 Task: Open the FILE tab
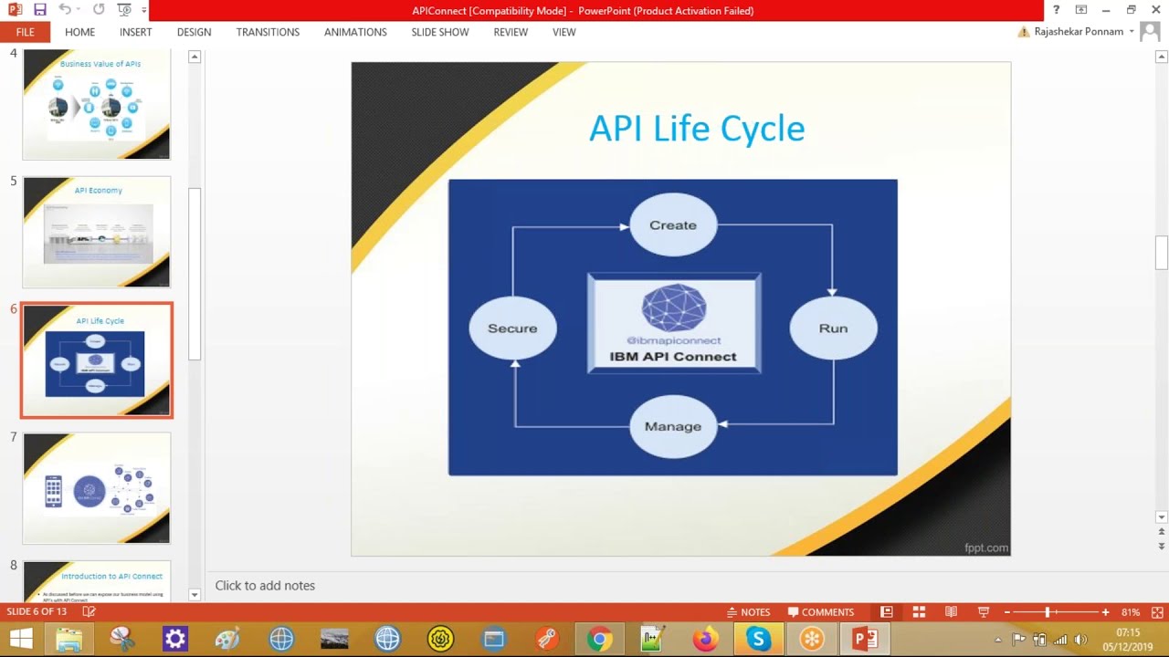point(25,32)
